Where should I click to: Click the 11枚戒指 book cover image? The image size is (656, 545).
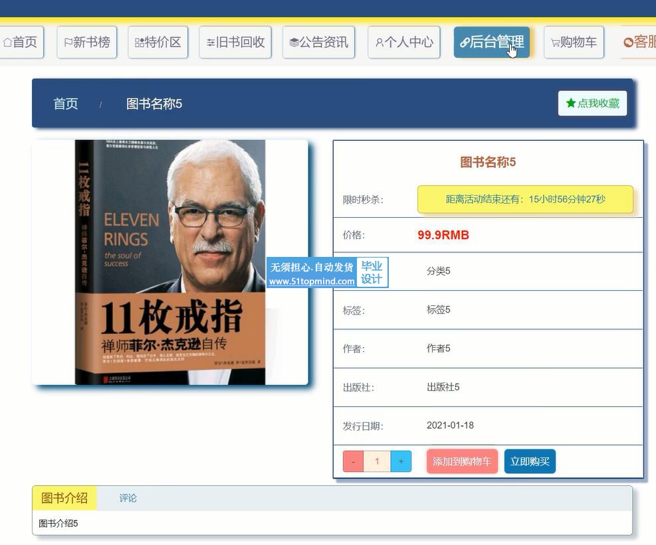[x=170, y=262]
